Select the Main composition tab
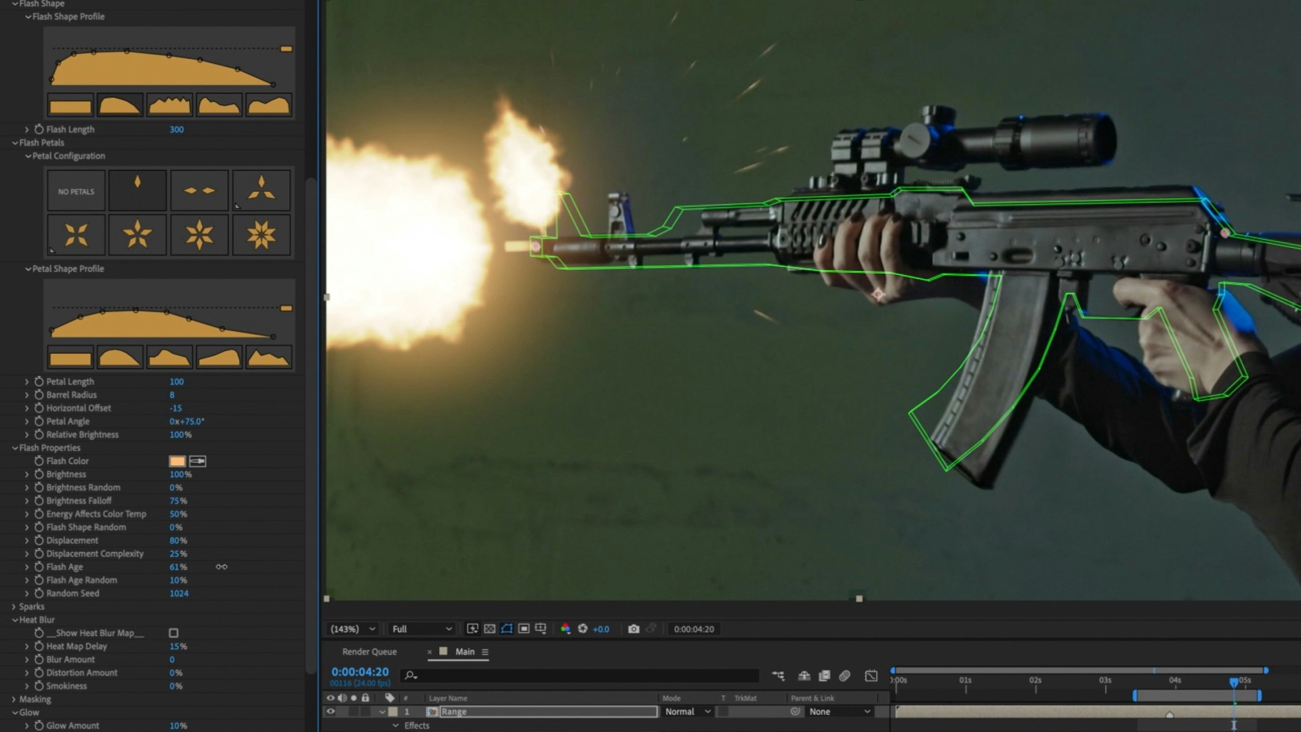 (465, 652)
